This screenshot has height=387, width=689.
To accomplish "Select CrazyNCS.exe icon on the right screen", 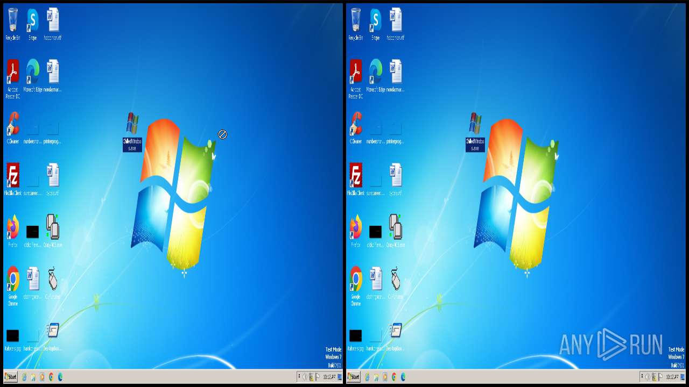I will tap(396, 231).
